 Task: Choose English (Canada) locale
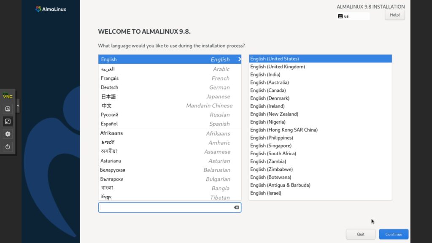(x=320, y=90)
